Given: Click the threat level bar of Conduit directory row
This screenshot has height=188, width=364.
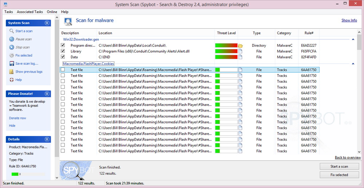Looking at the screenshot, I should (226, 46).
